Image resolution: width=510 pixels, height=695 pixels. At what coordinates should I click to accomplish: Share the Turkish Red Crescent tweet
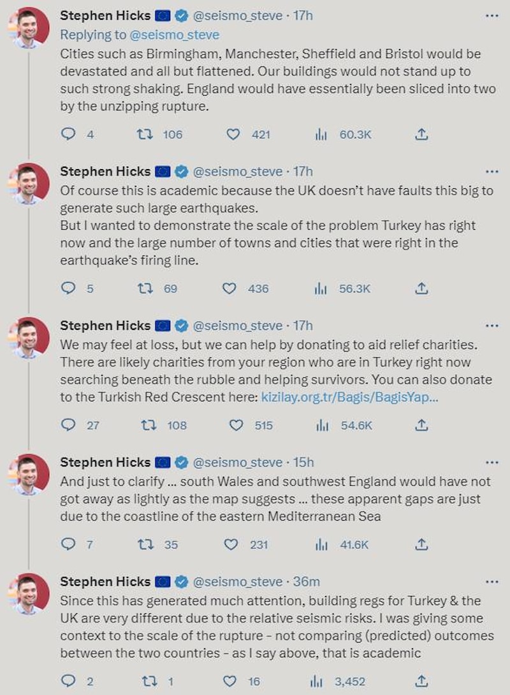point(421,425)
